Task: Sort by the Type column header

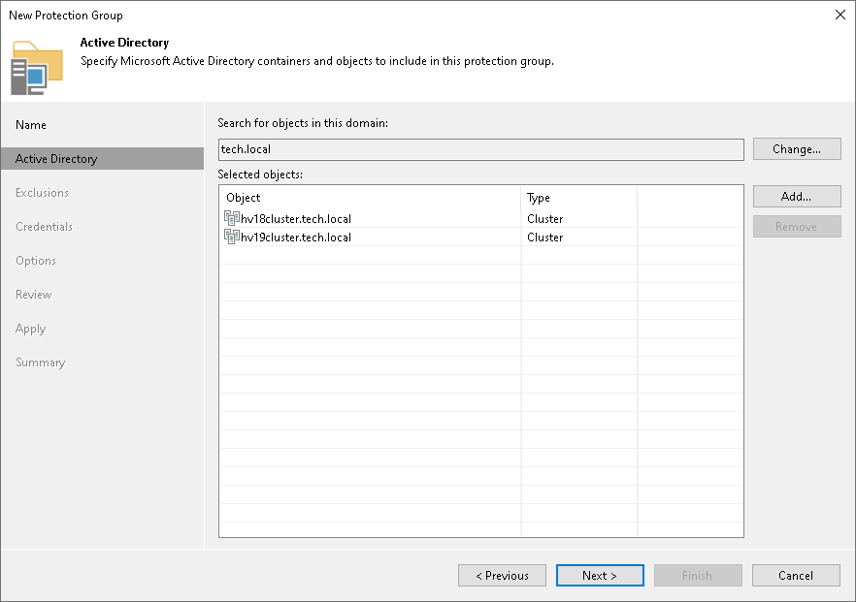Action: (x=578, y=198)
